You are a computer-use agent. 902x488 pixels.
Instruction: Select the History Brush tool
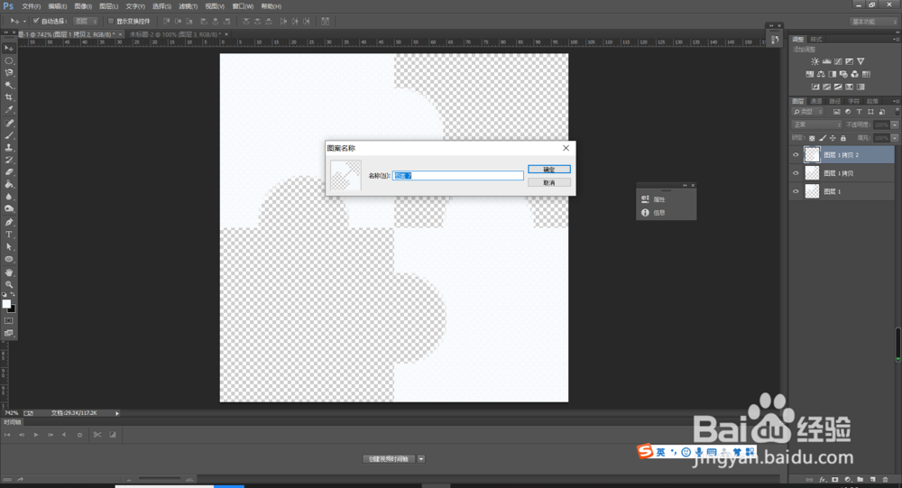[9, 160]
